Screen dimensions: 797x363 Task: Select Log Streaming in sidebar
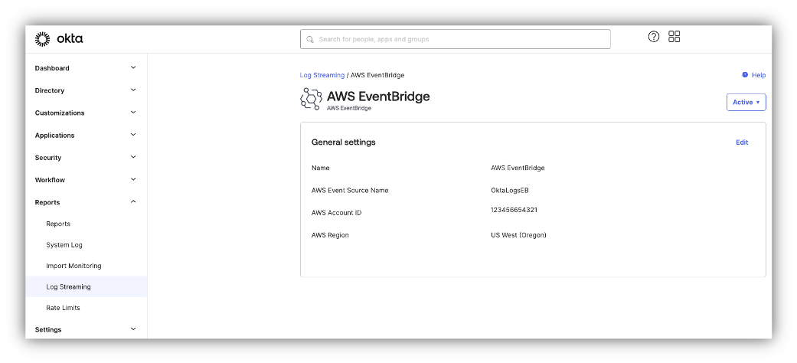coord(68,287)
